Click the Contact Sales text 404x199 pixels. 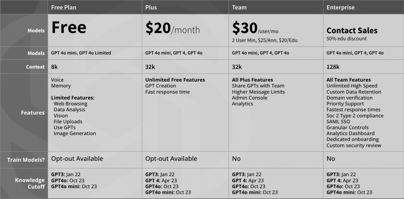pos(352,30)
